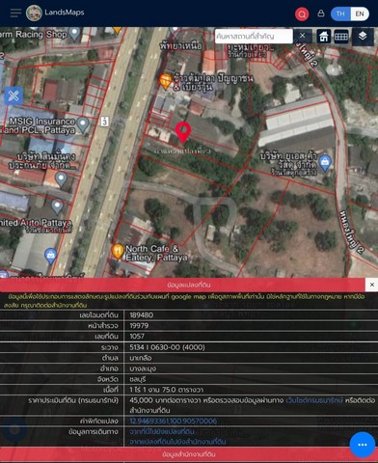Click the red location pin on map
378x463 pixels.
(x=183, y=132)
